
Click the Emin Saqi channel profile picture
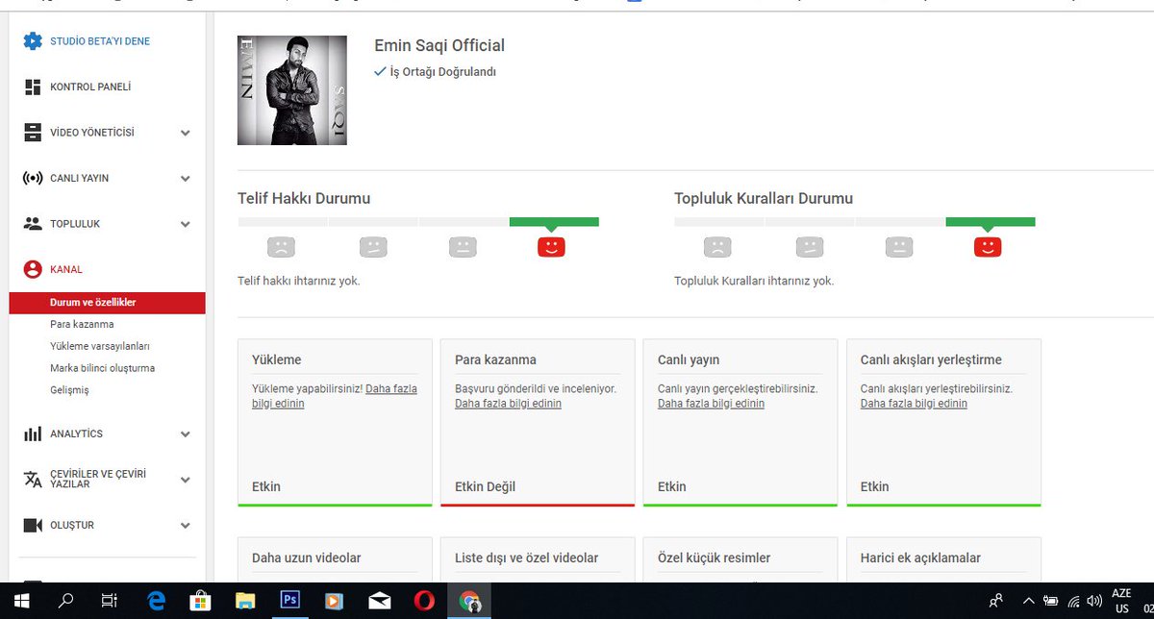[292, 90]
